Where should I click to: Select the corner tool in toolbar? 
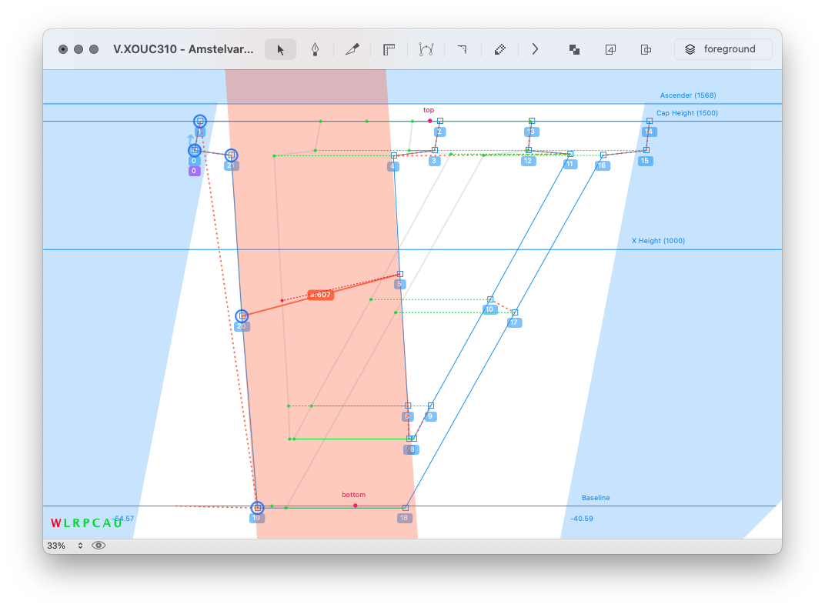point(462,49)
